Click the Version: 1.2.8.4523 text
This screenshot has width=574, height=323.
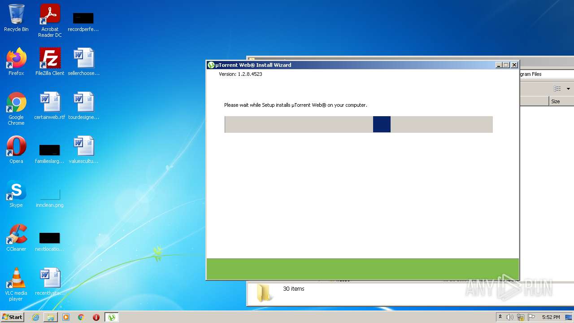point(240,74)
